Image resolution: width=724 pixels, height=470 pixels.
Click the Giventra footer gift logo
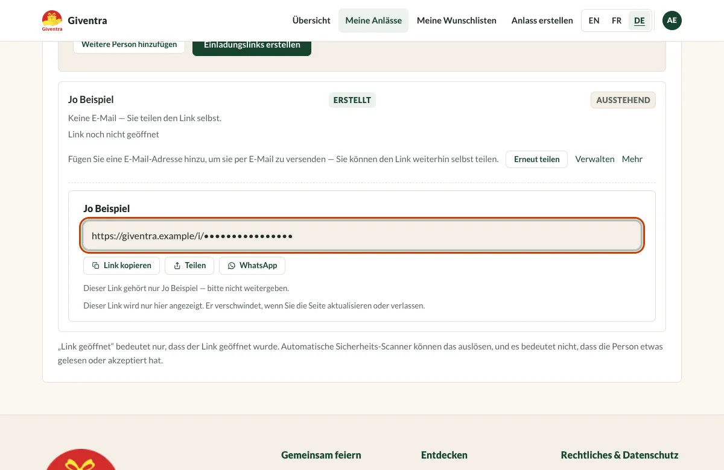click(80, 460)
